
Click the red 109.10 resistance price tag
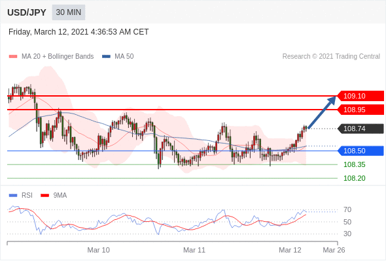(x=360, y=96)
